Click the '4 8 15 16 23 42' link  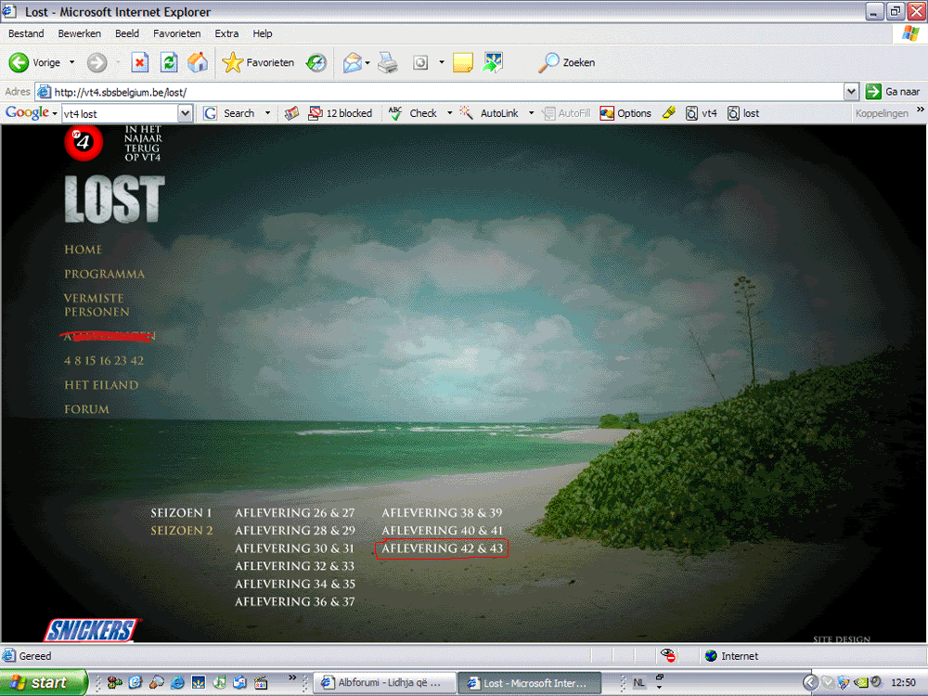(104, 360)
